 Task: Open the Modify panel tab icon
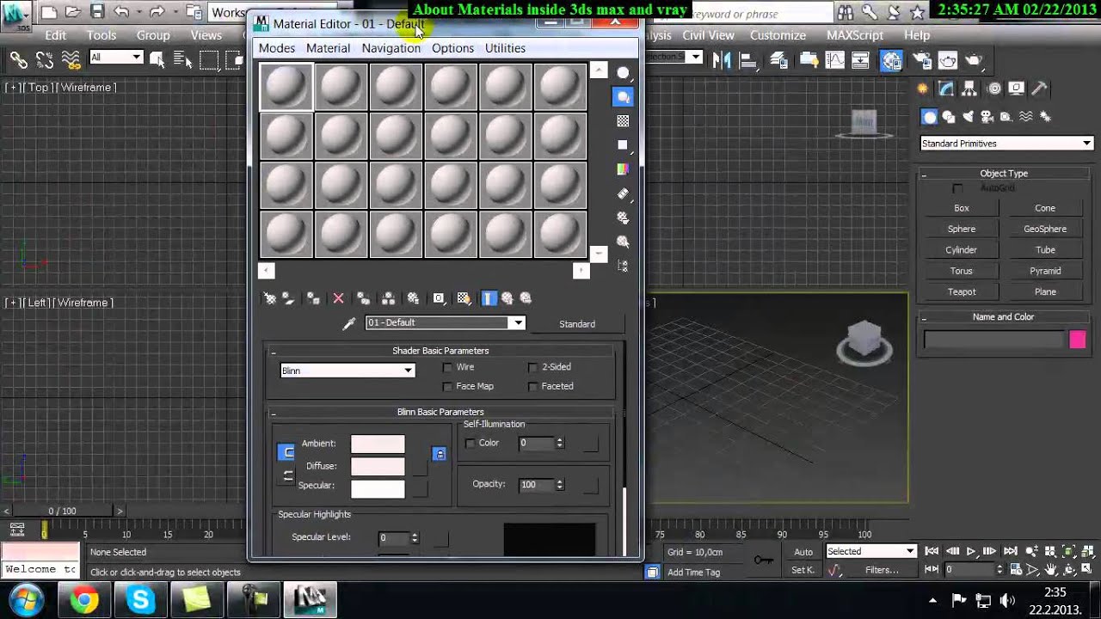[x=946, y=89]
